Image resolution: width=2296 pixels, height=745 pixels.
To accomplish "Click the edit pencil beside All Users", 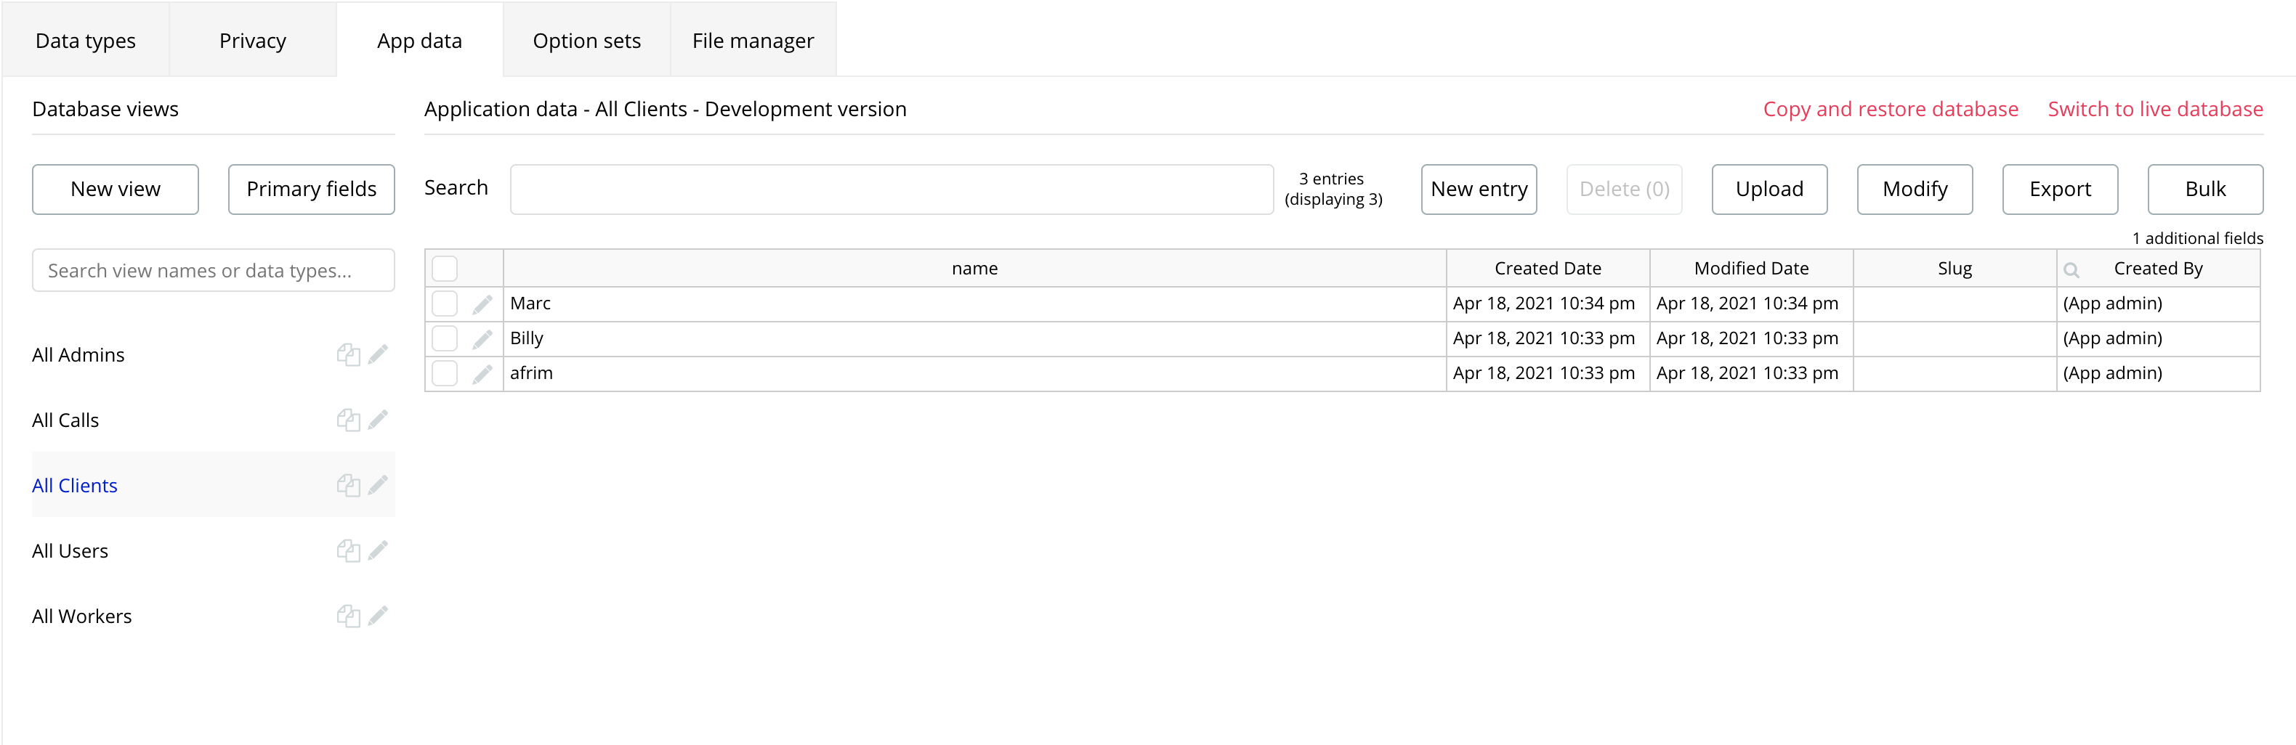I will pyautogui.click(x=378, y=550).
